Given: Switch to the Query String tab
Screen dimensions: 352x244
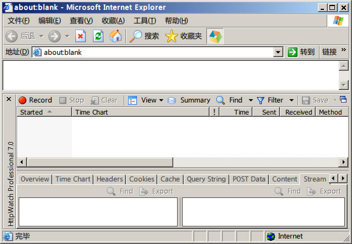Looking at the screenshot, I should (x=206, y=179).
